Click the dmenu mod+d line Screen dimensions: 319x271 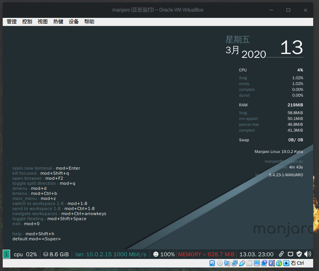(29, 188)
